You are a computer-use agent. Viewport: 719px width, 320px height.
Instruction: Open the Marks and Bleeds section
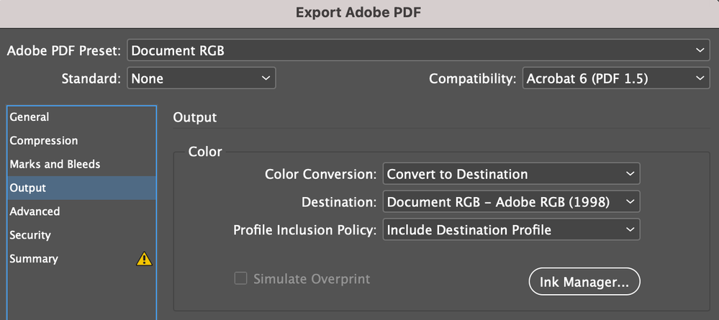[55, 165]
